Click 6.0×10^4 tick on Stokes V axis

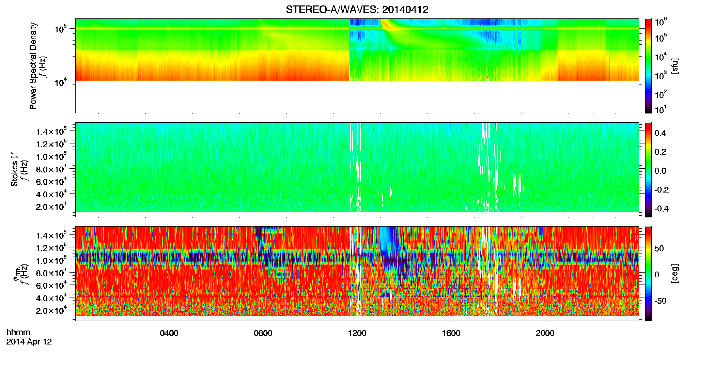point(51,181)
